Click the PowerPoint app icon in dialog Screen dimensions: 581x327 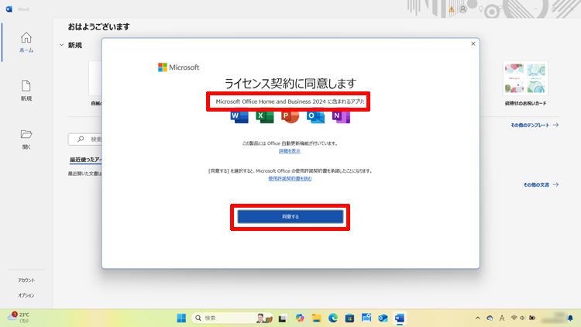[x=290, y=116]
